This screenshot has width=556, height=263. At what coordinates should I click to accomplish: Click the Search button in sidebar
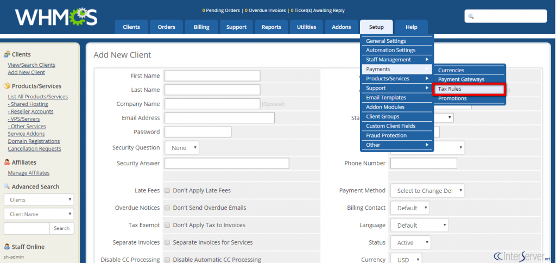tap(62, 228)
